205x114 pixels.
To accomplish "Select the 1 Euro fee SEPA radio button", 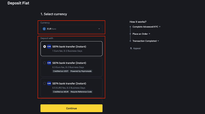I will pos(45,47).
